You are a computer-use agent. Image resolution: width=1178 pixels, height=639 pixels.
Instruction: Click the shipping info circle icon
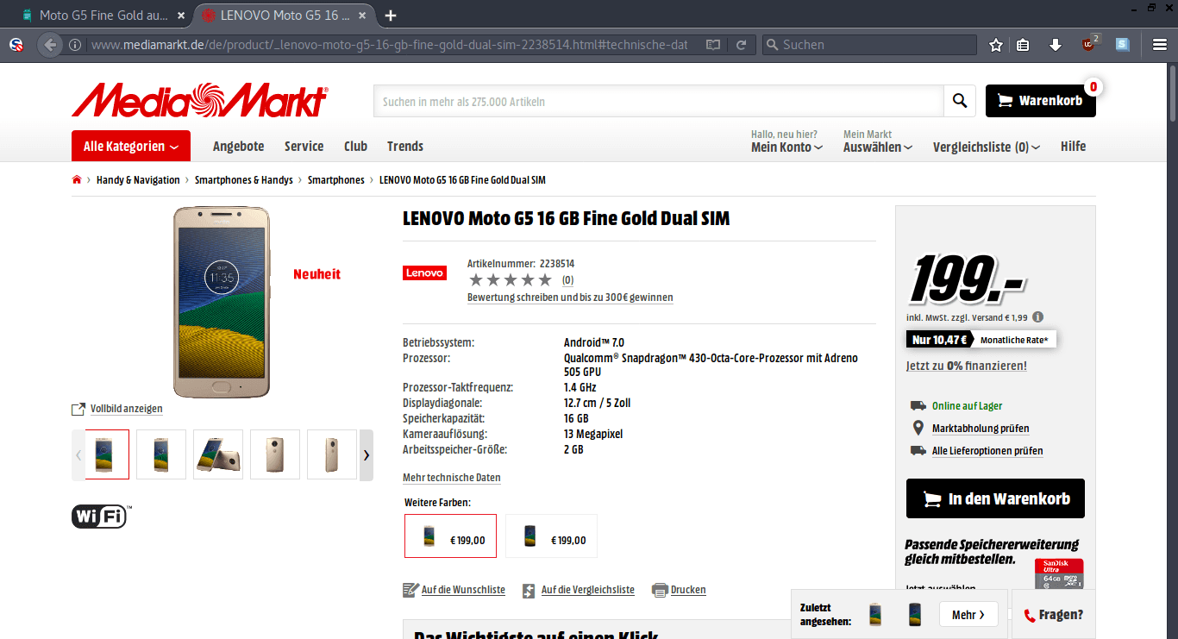pyautogui.click(x=1037, y=316)
